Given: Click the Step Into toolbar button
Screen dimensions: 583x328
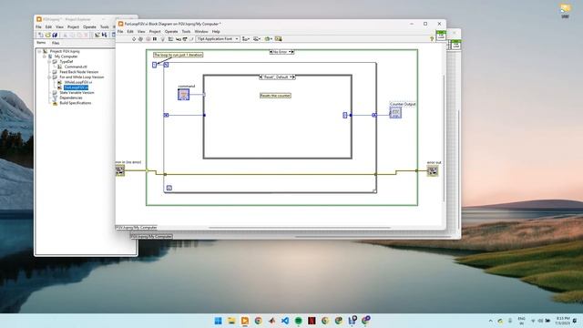Looking at the screenshot, I should click(x=179, y=38).
